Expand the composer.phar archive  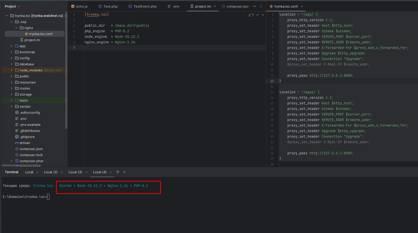(x=12, y=161)
